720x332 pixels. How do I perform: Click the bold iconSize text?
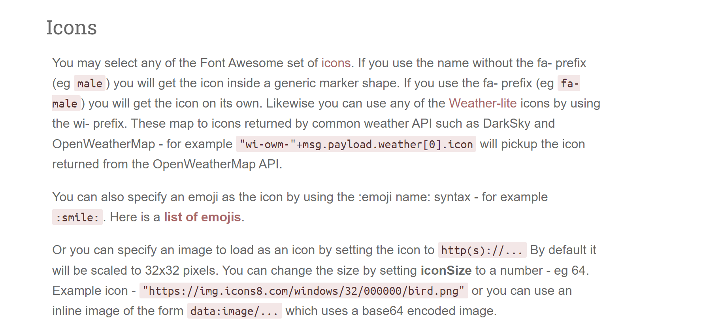point(446,271)
